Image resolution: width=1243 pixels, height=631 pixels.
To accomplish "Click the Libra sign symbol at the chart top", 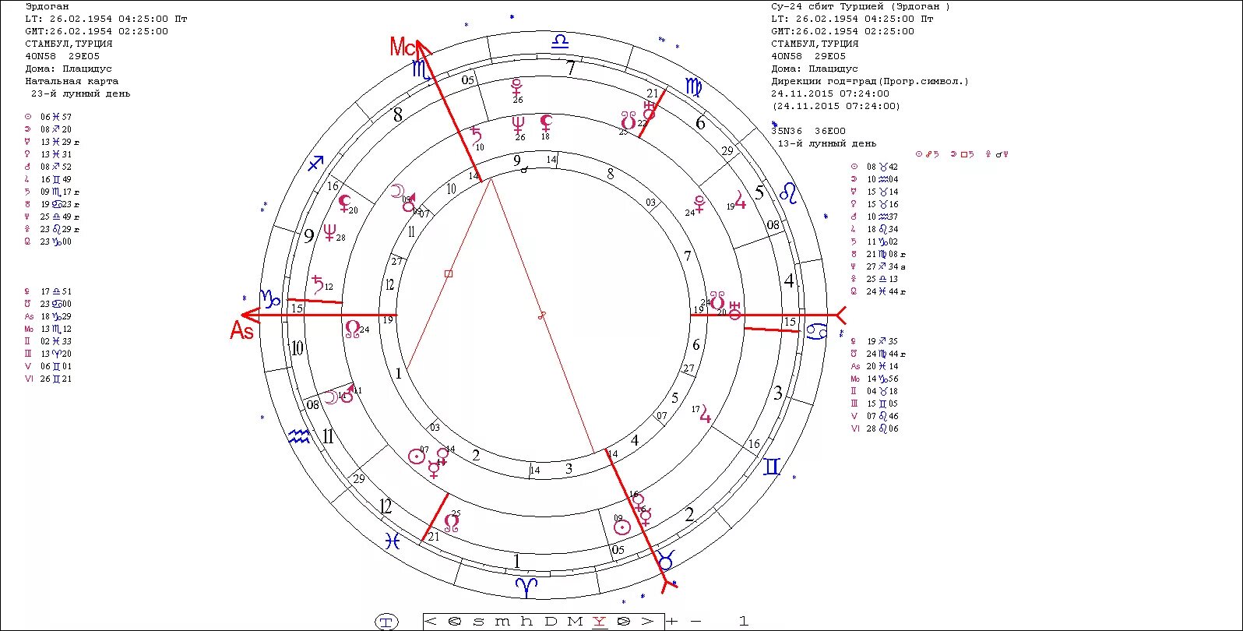I will [x=560, y=41].
